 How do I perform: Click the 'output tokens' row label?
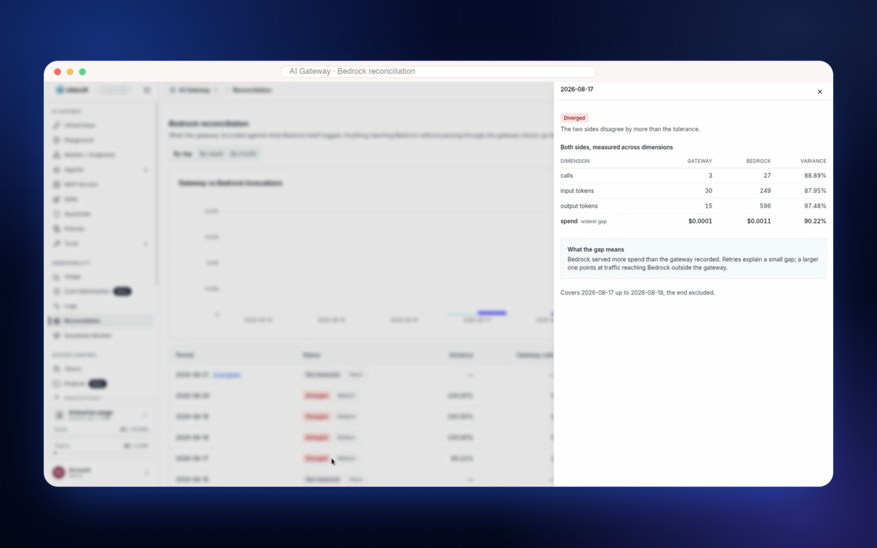579,206
